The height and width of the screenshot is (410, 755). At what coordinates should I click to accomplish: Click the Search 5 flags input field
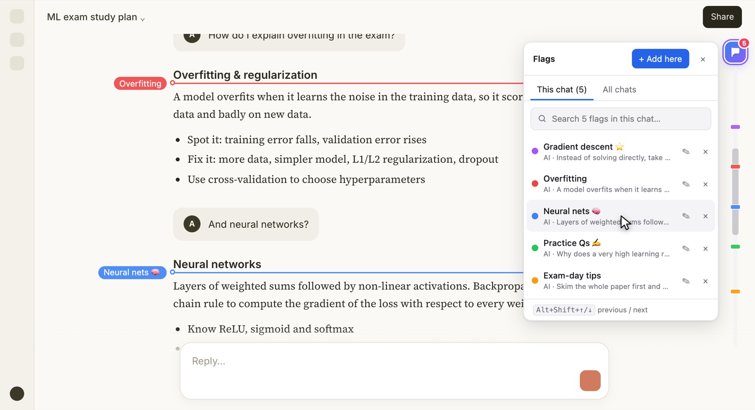(x=621, y=119)
